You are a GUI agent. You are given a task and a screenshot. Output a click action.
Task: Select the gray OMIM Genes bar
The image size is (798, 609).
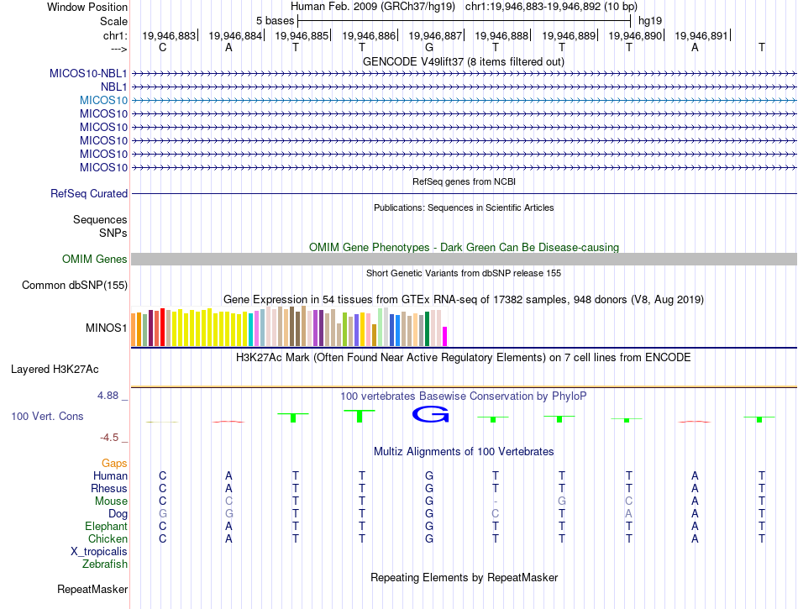[464, 260]
